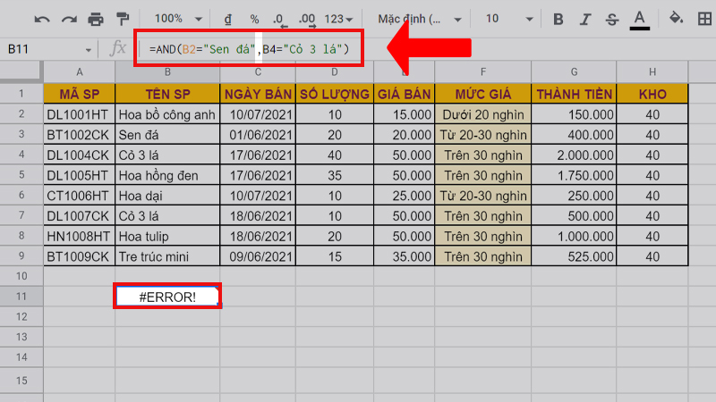Select column C header
This screenshot has width=716, height=402.
coord(258,72)
